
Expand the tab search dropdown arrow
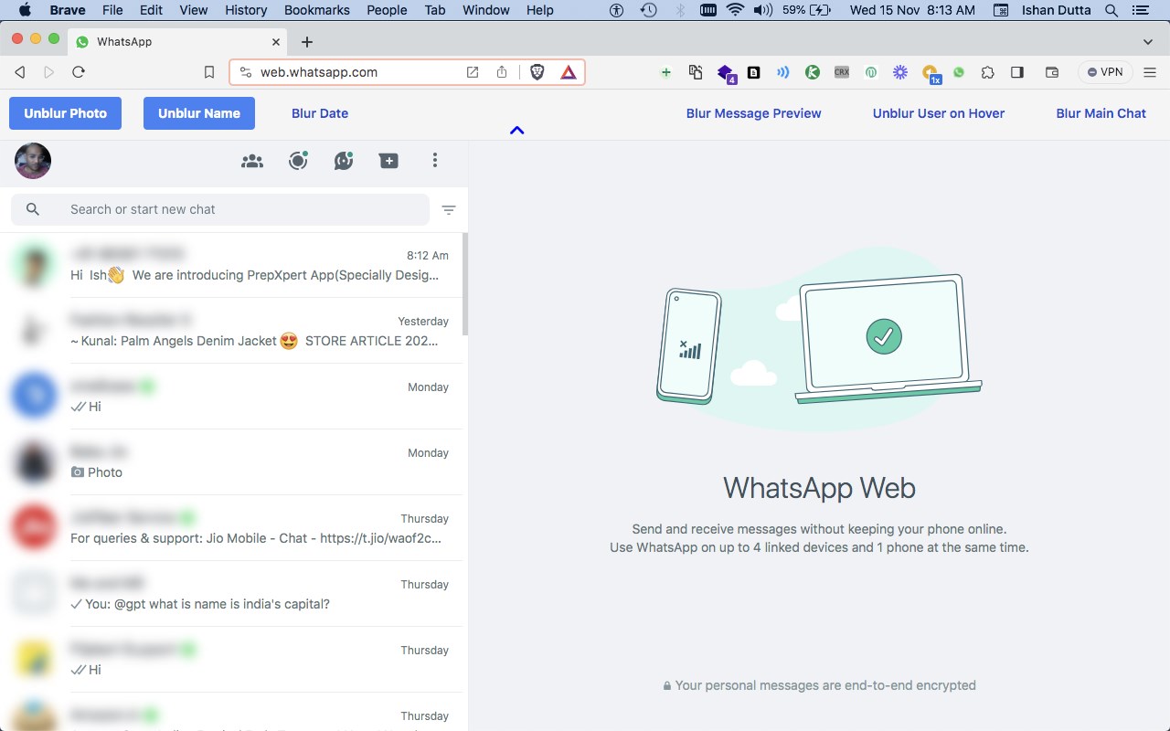[1148, 42]
